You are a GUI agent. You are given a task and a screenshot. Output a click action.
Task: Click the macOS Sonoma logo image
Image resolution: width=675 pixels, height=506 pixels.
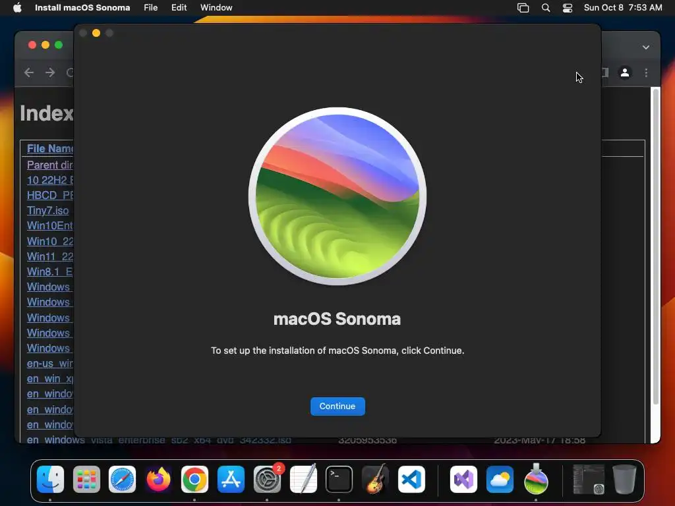point(337,196)
